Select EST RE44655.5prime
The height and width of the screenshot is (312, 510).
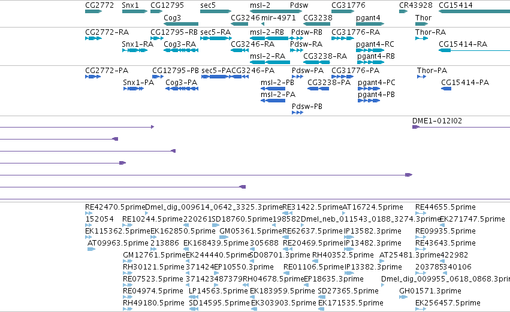(421, 213)
